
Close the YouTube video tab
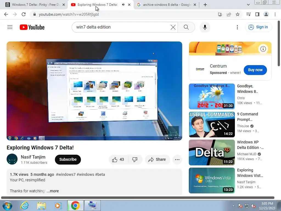129,5
